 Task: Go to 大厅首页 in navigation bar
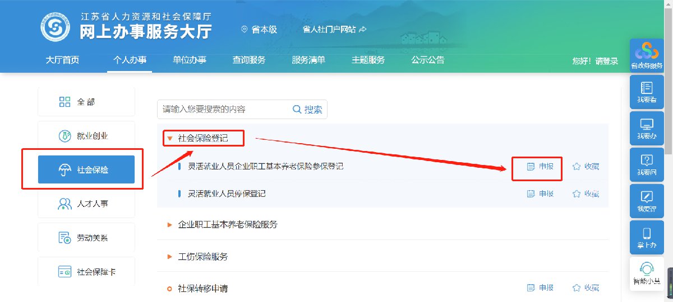[62, 60]
